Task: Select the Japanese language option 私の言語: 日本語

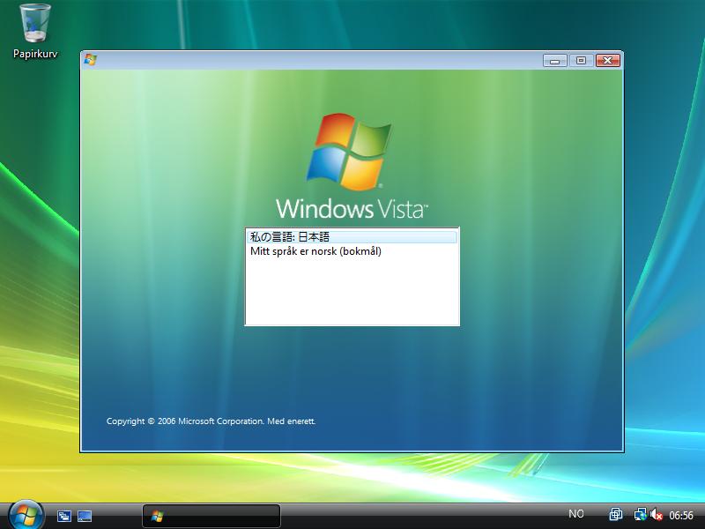Action: 352,236
